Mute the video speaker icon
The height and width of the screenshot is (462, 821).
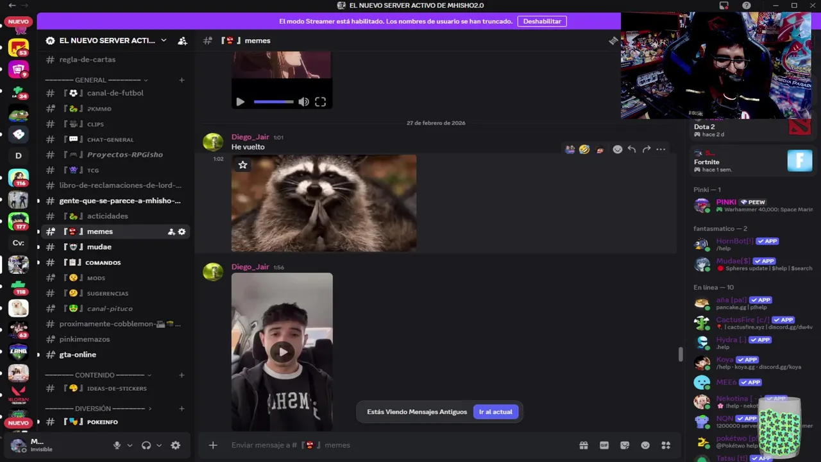[303, 101]
